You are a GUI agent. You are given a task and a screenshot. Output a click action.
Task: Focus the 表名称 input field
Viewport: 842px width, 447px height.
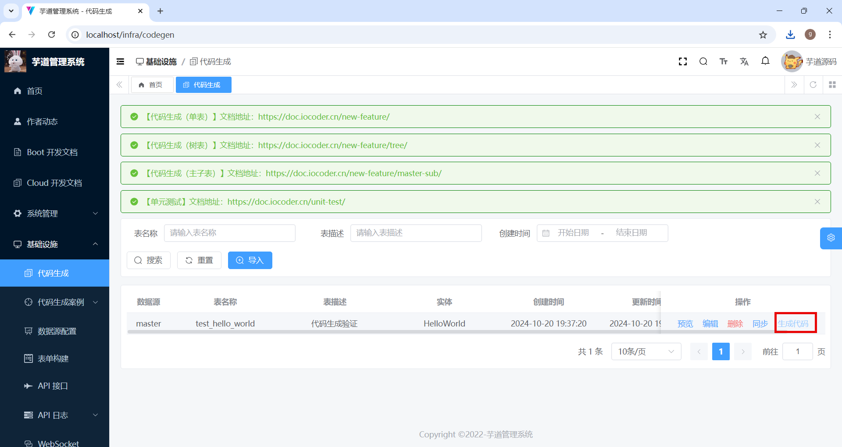click(229, 233)
